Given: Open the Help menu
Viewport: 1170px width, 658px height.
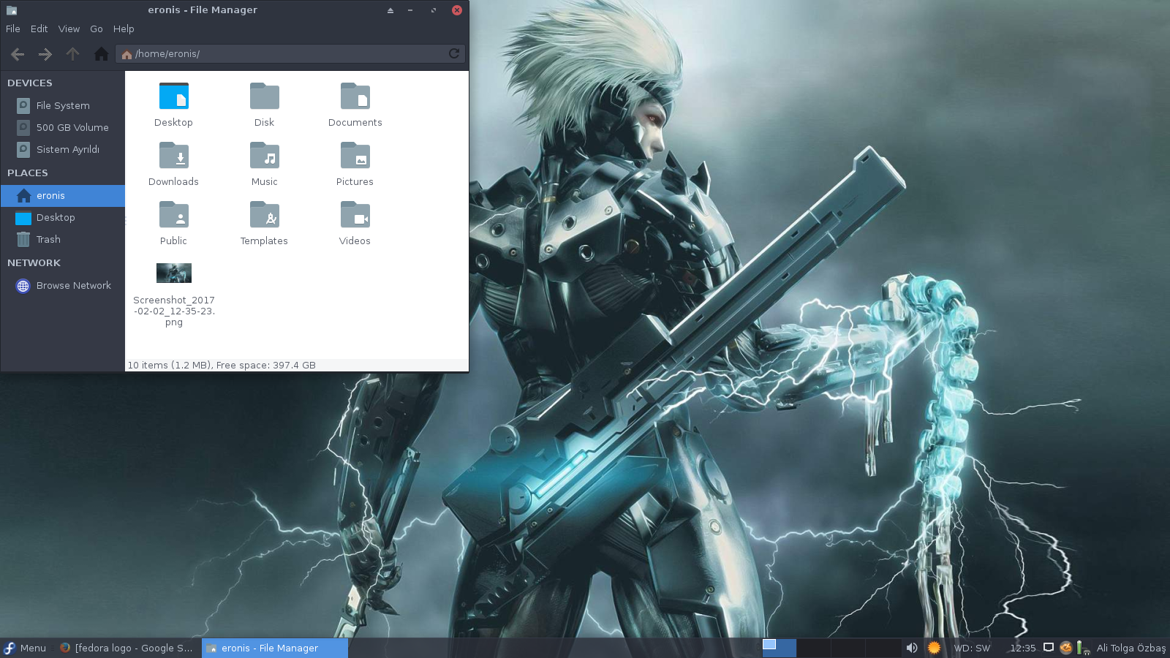Looking at the screenshot, I should click(x=124, y=29).
